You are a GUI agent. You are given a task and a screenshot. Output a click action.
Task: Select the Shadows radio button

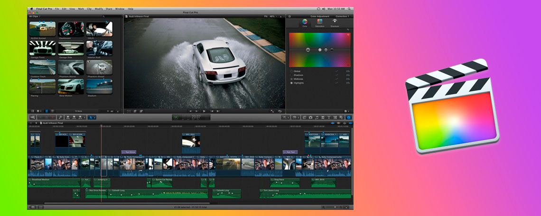(291, 75)
